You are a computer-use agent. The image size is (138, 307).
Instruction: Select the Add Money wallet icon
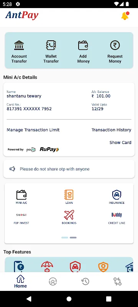pos(83,45)
